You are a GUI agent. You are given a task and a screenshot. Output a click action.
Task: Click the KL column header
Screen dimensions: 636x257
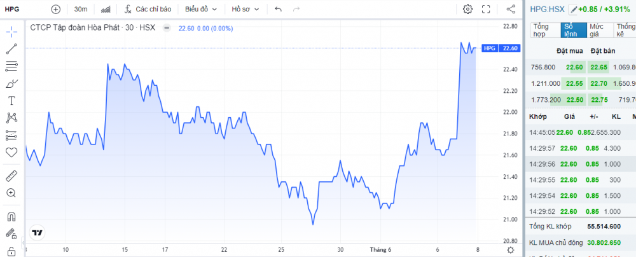tap(616, 117)
